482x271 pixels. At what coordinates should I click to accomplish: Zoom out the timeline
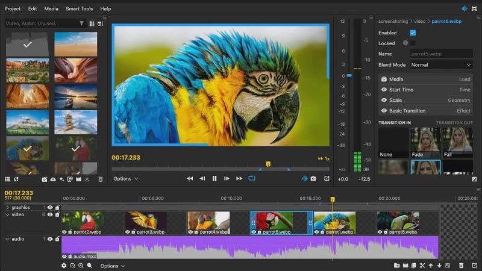tap(72, 266)
